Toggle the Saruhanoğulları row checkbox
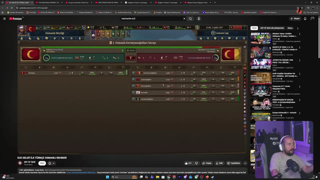The width and height of the screenshot is (320, 180). (x=133, y=99)
